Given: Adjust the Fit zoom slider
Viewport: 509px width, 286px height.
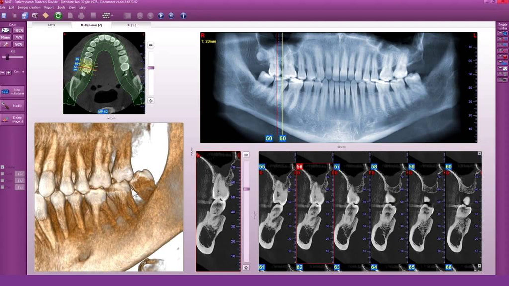Looking at the screenshot, I should pyautogui.click(x=8, y=57).
